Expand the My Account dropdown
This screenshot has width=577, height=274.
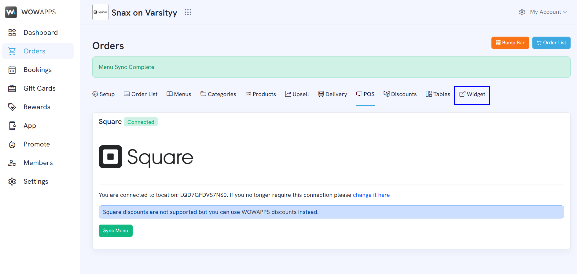click(549, 12)
